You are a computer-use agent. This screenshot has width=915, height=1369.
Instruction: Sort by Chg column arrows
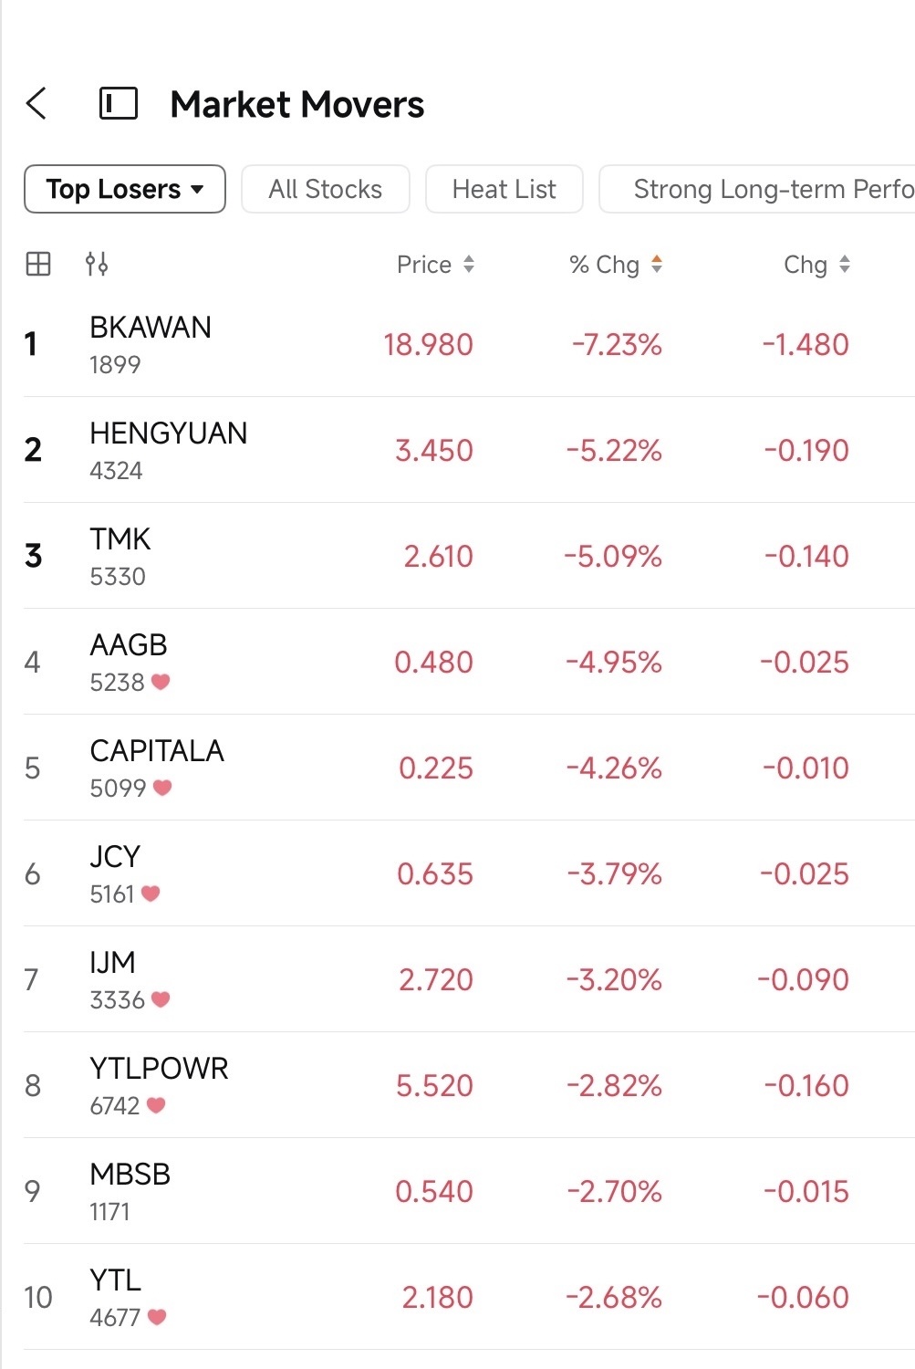816,265
